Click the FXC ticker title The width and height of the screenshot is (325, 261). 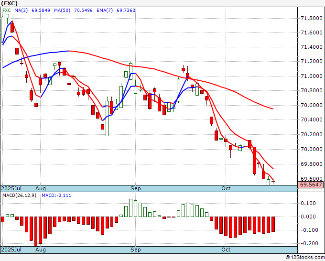[10, 3]
